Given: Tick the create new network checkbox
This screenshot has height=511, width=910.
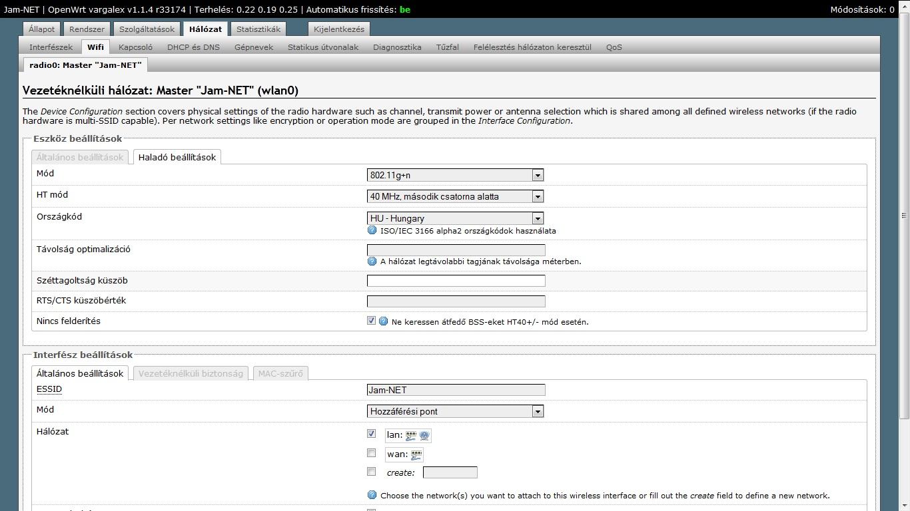Looking at the screenshot, I should (x=372, y=472).
